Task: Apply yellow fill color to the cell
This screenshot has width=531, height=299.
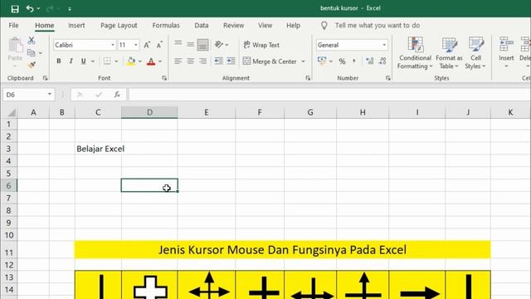Action: point(131,61)
